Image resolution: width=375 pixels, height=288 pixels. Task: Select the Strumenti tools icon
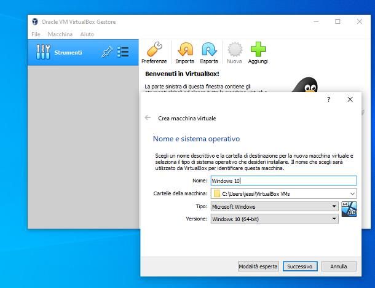click(x=43, y=52)
